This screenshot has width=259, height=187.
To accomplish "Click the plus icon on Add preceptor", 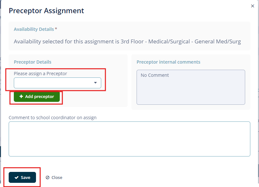I will pyautogui.click(x=21, y=96).
